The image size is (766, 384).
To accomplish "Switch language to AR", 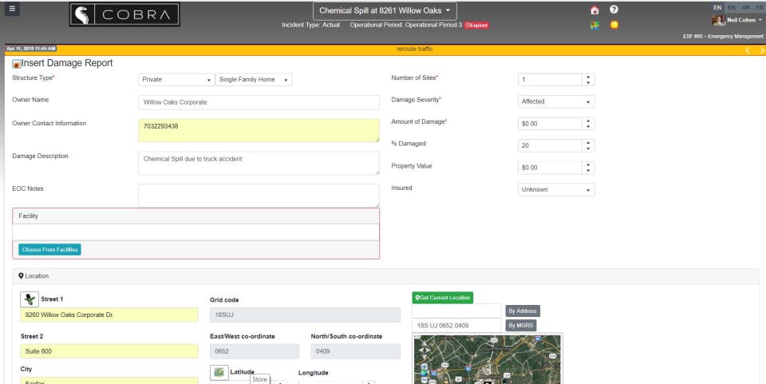I will tap(745, 7).
